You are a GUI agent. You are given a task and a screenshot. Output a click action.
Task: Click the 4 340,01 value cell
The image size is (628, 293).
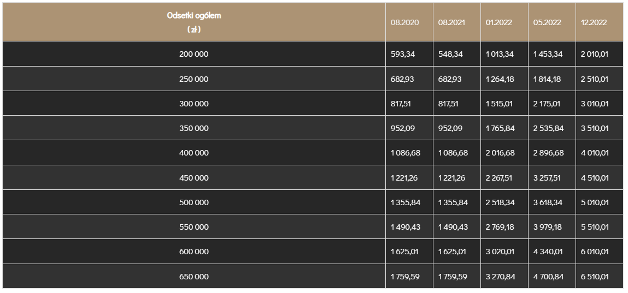pos(548,252)
